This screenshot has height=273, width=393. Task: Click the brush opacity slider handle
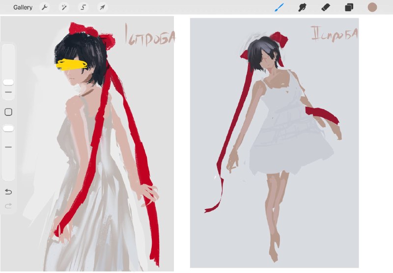pyautogui.click(x=8, y=129)
